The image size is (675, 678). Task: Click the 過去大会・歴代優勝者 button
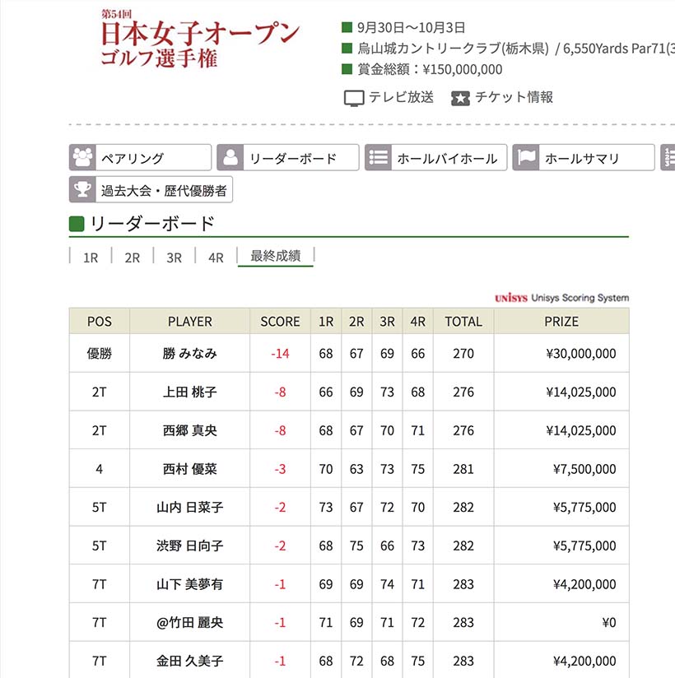click(x=162, y=190)
